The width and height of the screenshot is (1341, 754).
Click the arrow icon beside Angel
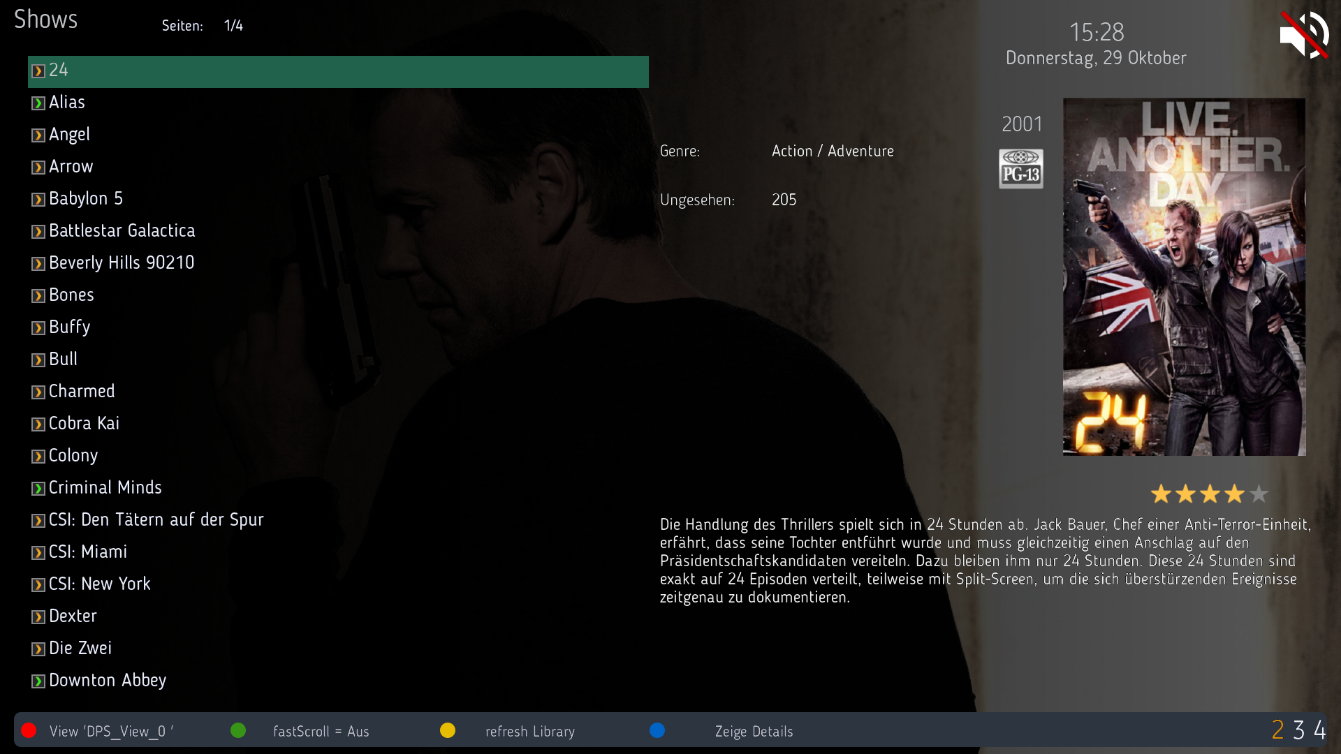38,135
